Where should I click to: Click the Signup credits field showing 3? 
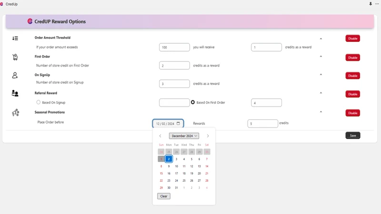pyautogui.click(x=174, y=84)
